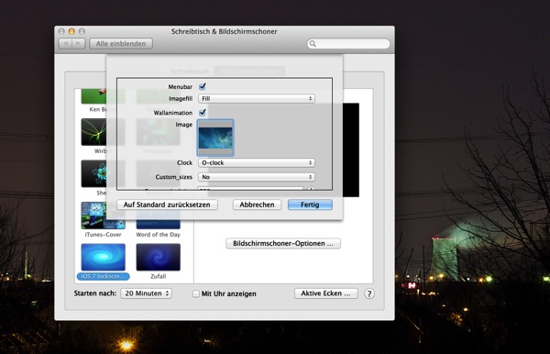Open Bildschirmschoner-Optionen
This screenshot has height=354, width=550.
(283, 243)
